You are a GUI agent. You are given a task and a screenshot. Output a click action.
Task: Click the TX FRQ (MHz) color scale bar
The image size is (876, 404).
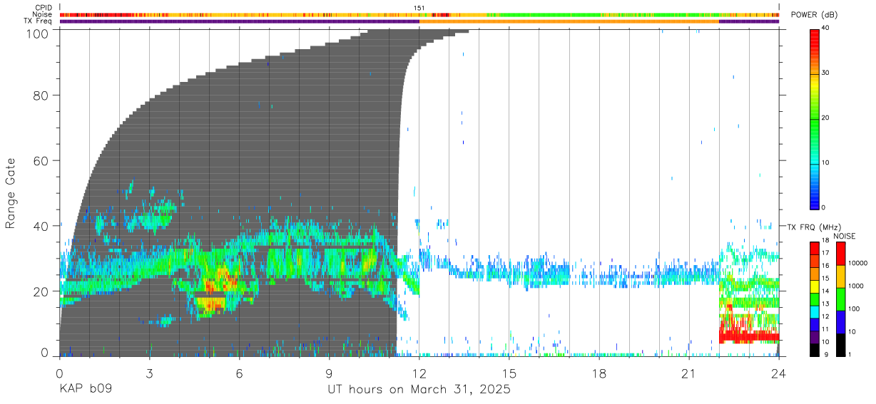tap(815, 299)
